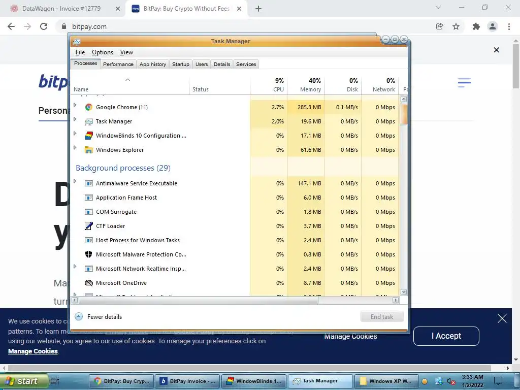Click the I Accept cookies button
520x390 pixels.
click(446, 336)
